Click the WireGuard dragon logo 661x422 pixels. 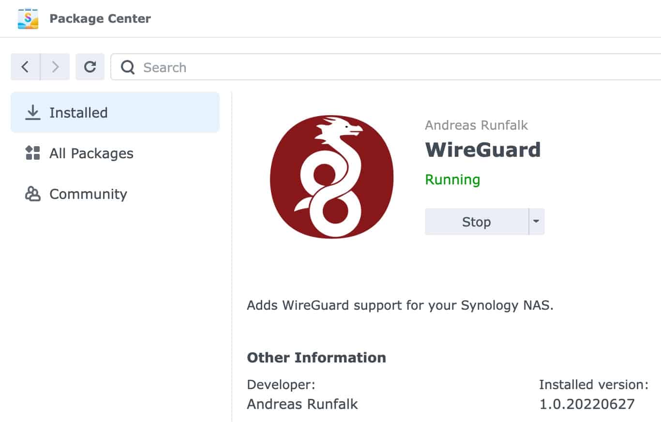tap(331, 177)
